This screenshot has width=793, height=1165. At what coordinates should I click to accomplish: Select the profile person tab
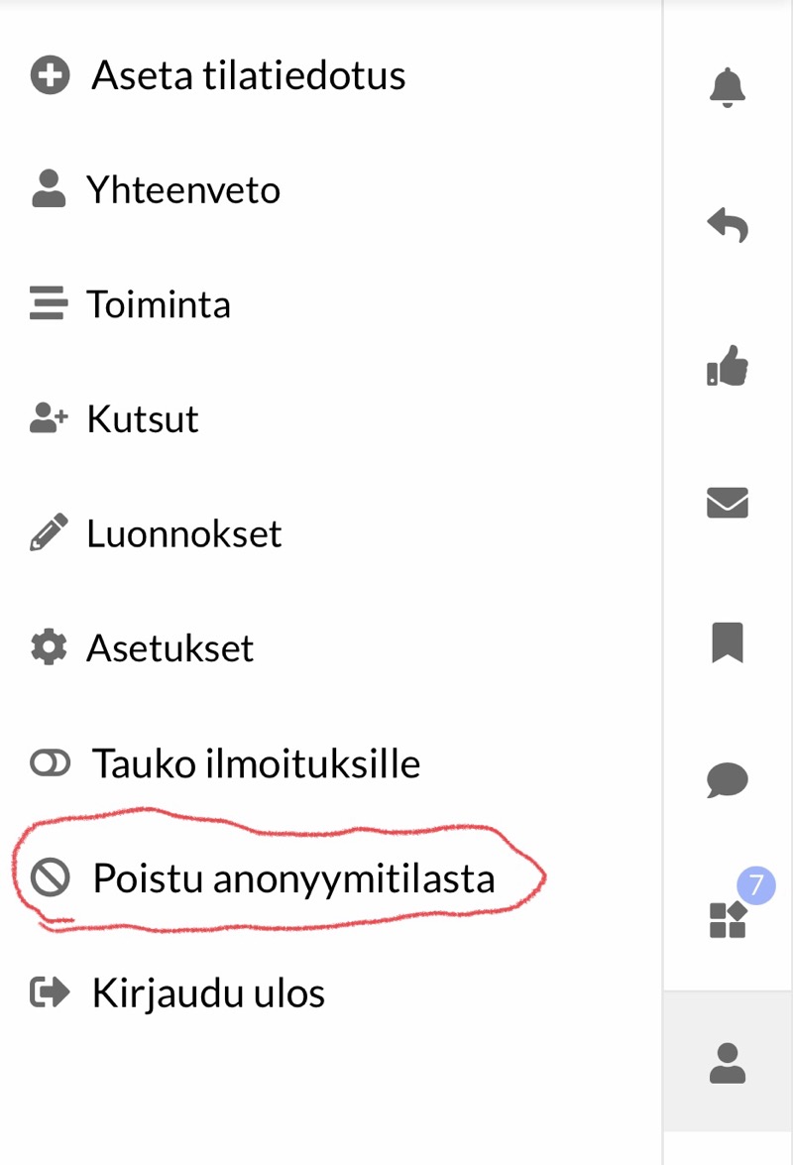[728, 1062]
